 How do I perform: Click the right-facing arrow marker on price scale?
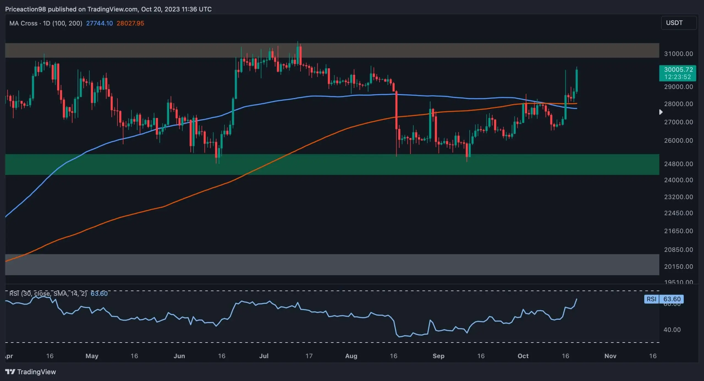[x=661, y=112]
